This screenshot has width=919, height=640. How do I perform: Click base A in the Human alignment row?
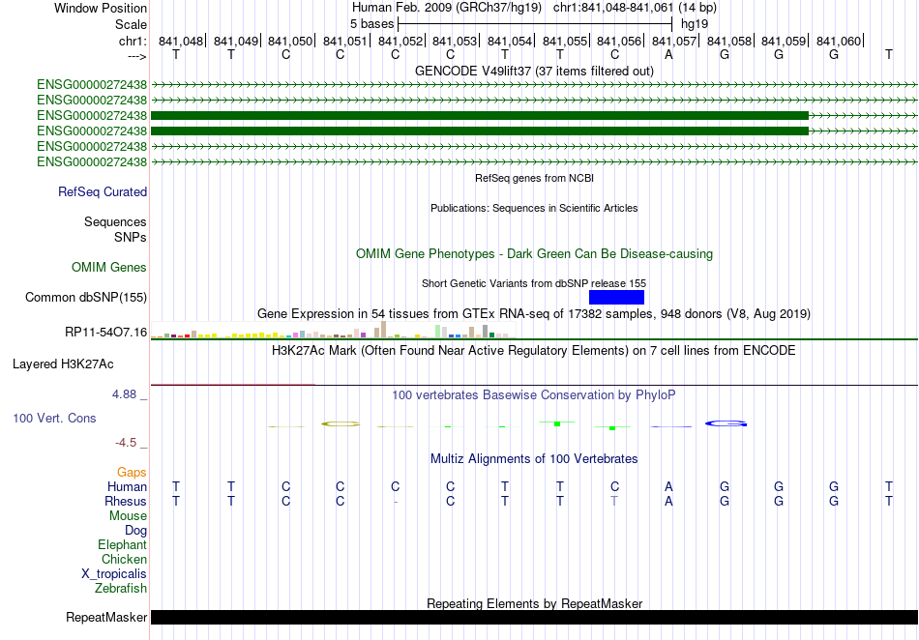[x=668, y=486]
